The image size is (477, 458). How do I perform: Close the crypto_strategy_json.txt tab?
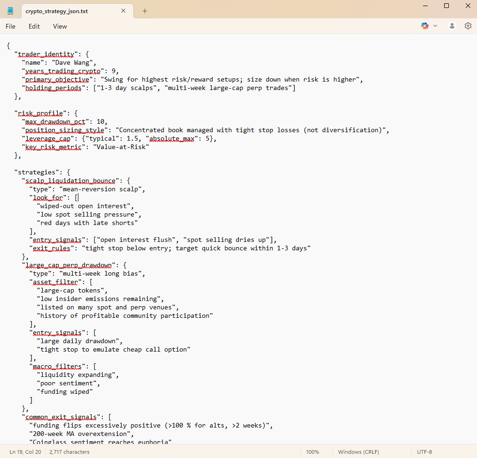pos(123,11)
